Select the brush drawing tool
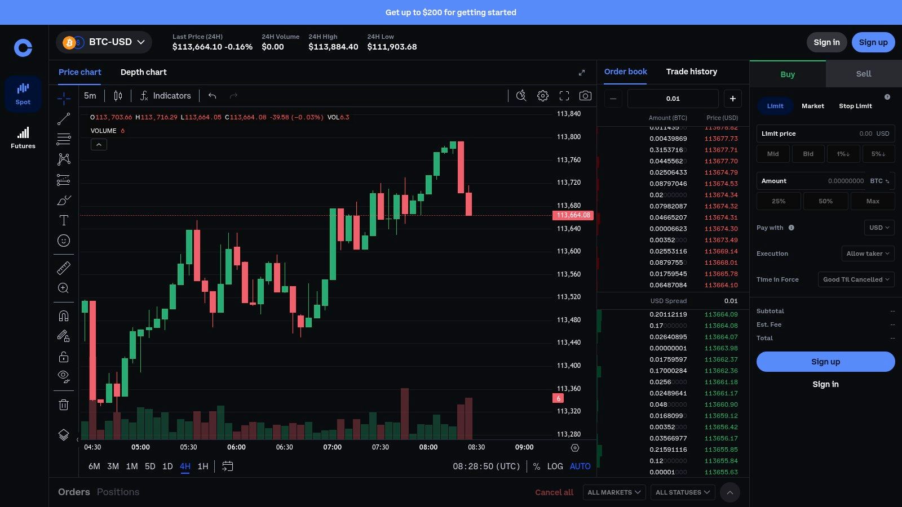 point(64,200)
